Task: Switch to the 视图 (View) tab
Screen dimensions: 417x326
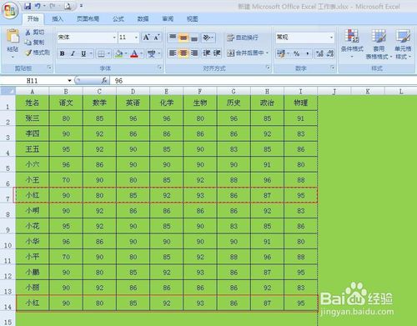Action: tap(193, 19)
